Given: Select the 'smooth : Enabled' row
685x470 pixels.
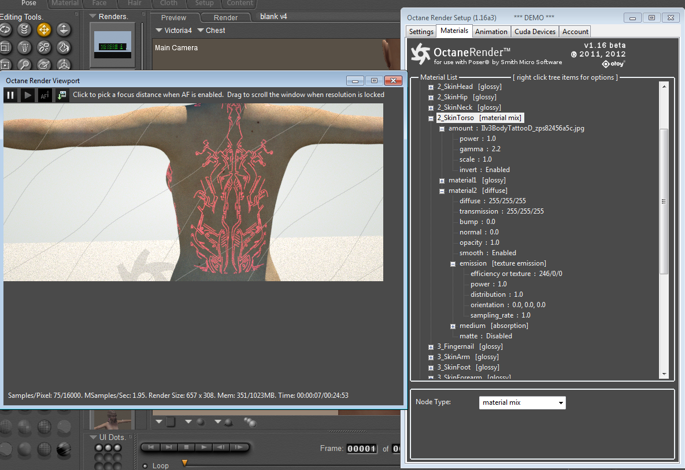Looking at the screenshot, I should [x=487, y=253].
